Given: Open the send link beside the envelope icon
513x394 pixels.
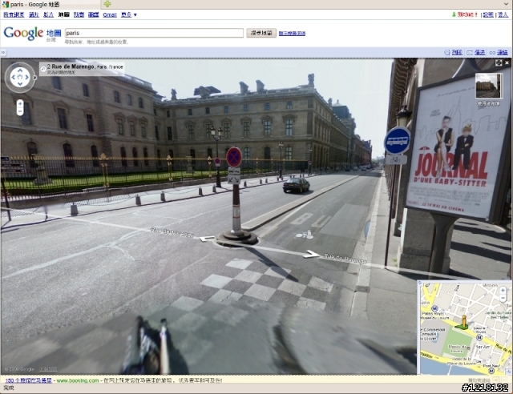Looking at the screenshot, I should point(479,53).
